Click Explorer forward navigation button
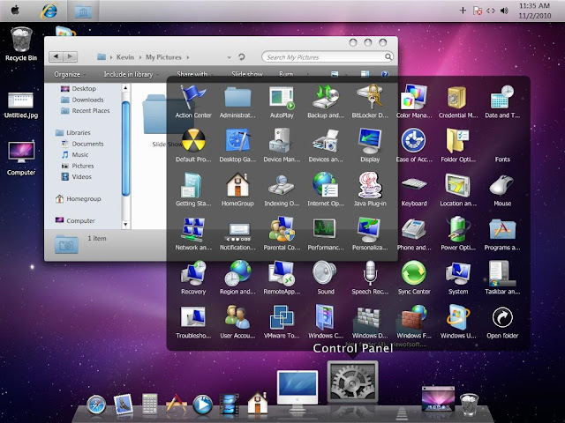The height and width of the screenshot is (423, 565). pyautogui.click(x=71, y=56)
